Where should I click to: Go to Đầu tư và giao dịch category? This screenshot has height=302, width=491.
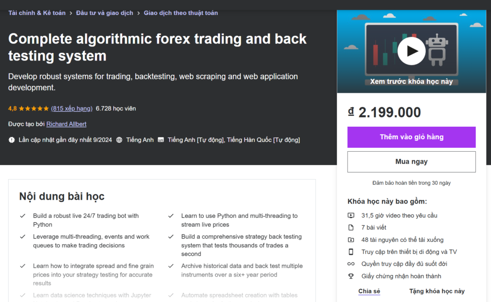105,13
